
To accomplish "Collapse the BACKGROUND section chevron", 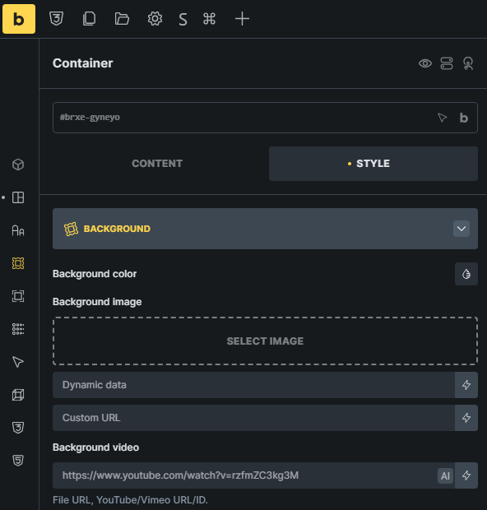I will pos(461,229).
